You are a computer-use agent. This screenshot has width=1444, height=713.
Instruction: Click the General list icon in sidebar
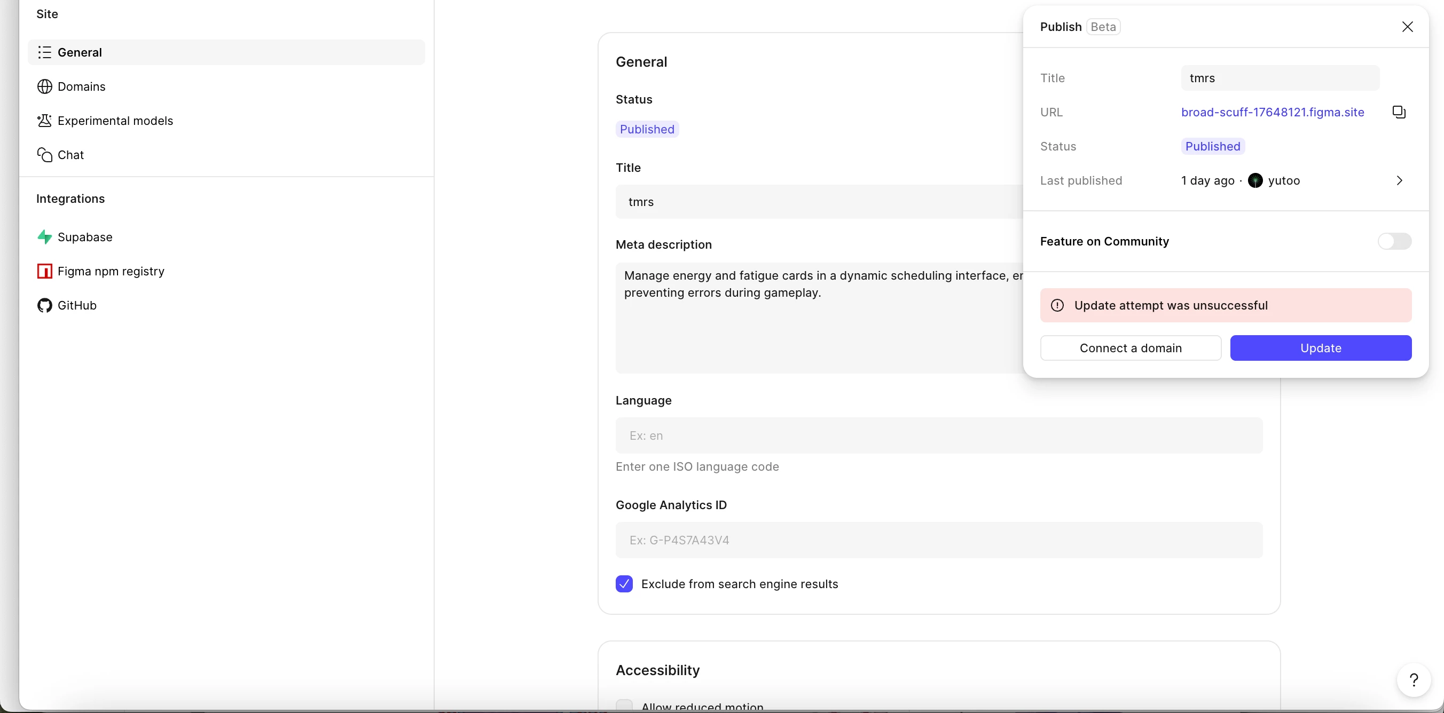click(44, 52)
